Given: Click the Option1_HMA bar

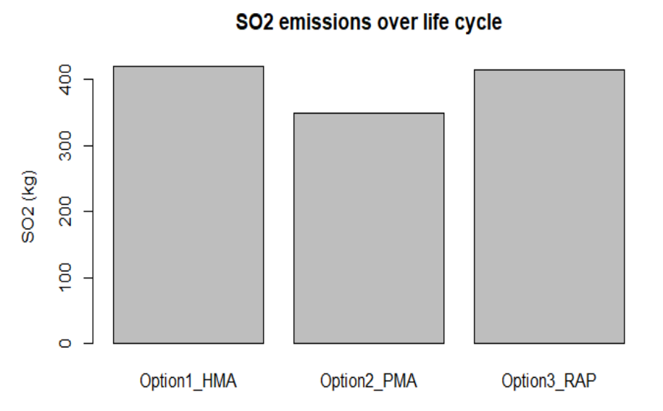Looking at the screenshot, I should pos(188,205).
